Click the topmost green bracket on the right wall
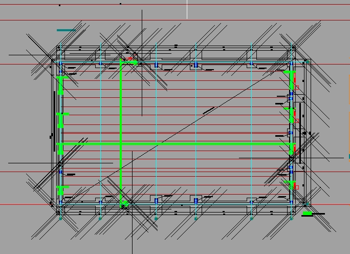 pos(292,78)
